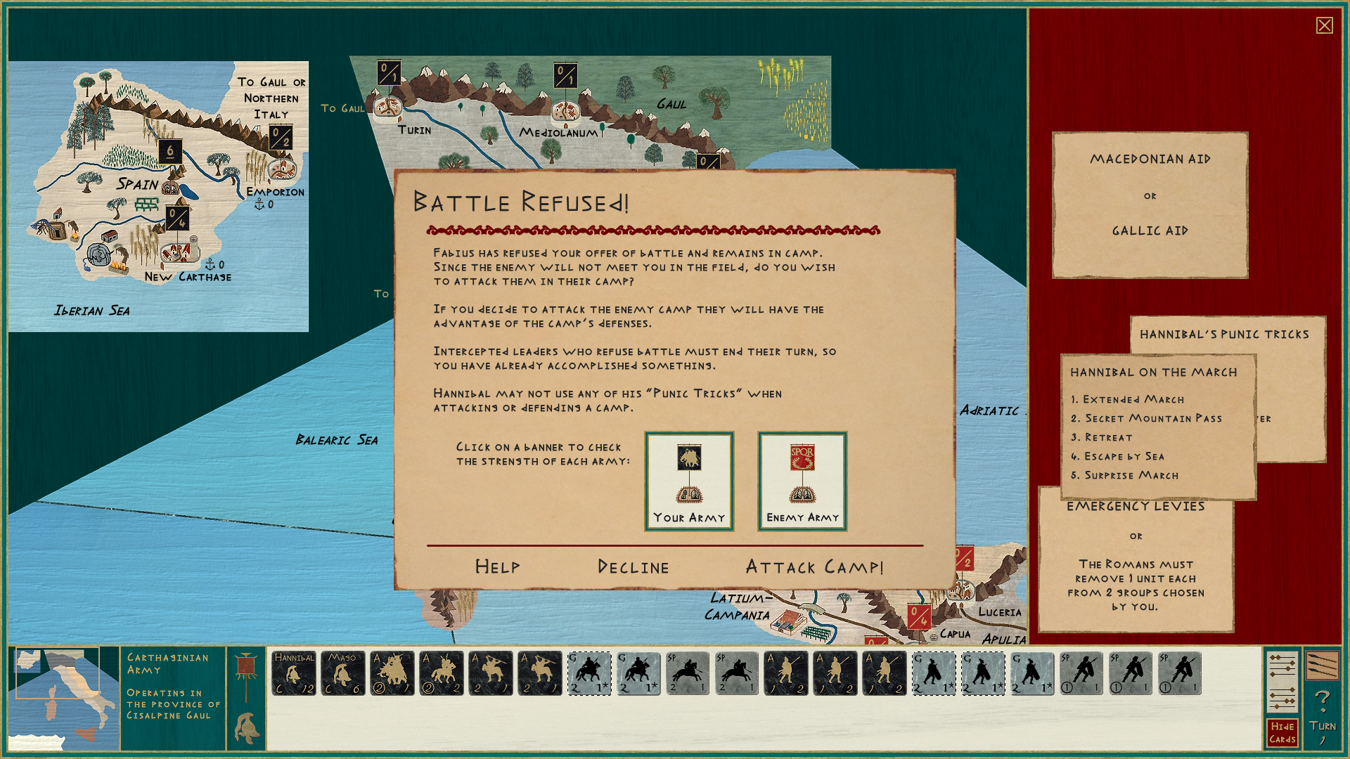
Task: Select the Mago leader unit tile
Action: (x=343, y=673)
